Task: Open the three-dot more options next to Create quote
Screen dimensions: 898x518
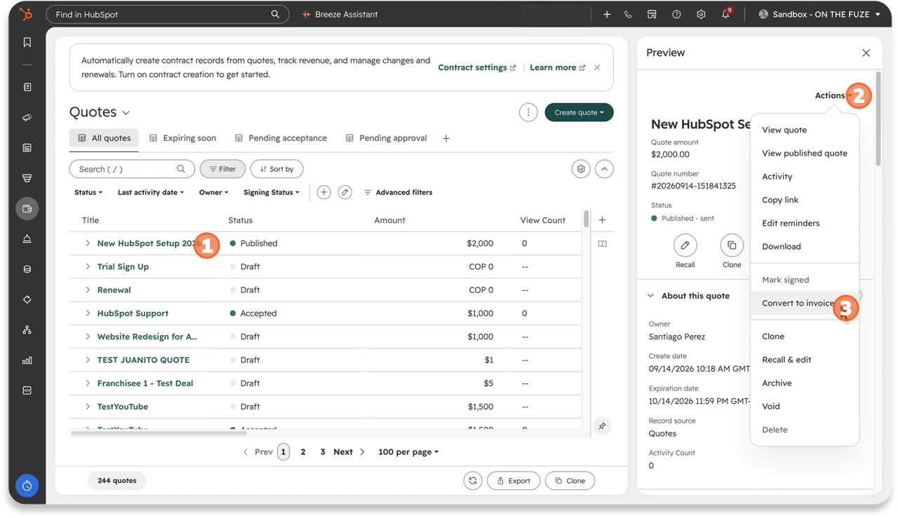Action: click(528, 112)
